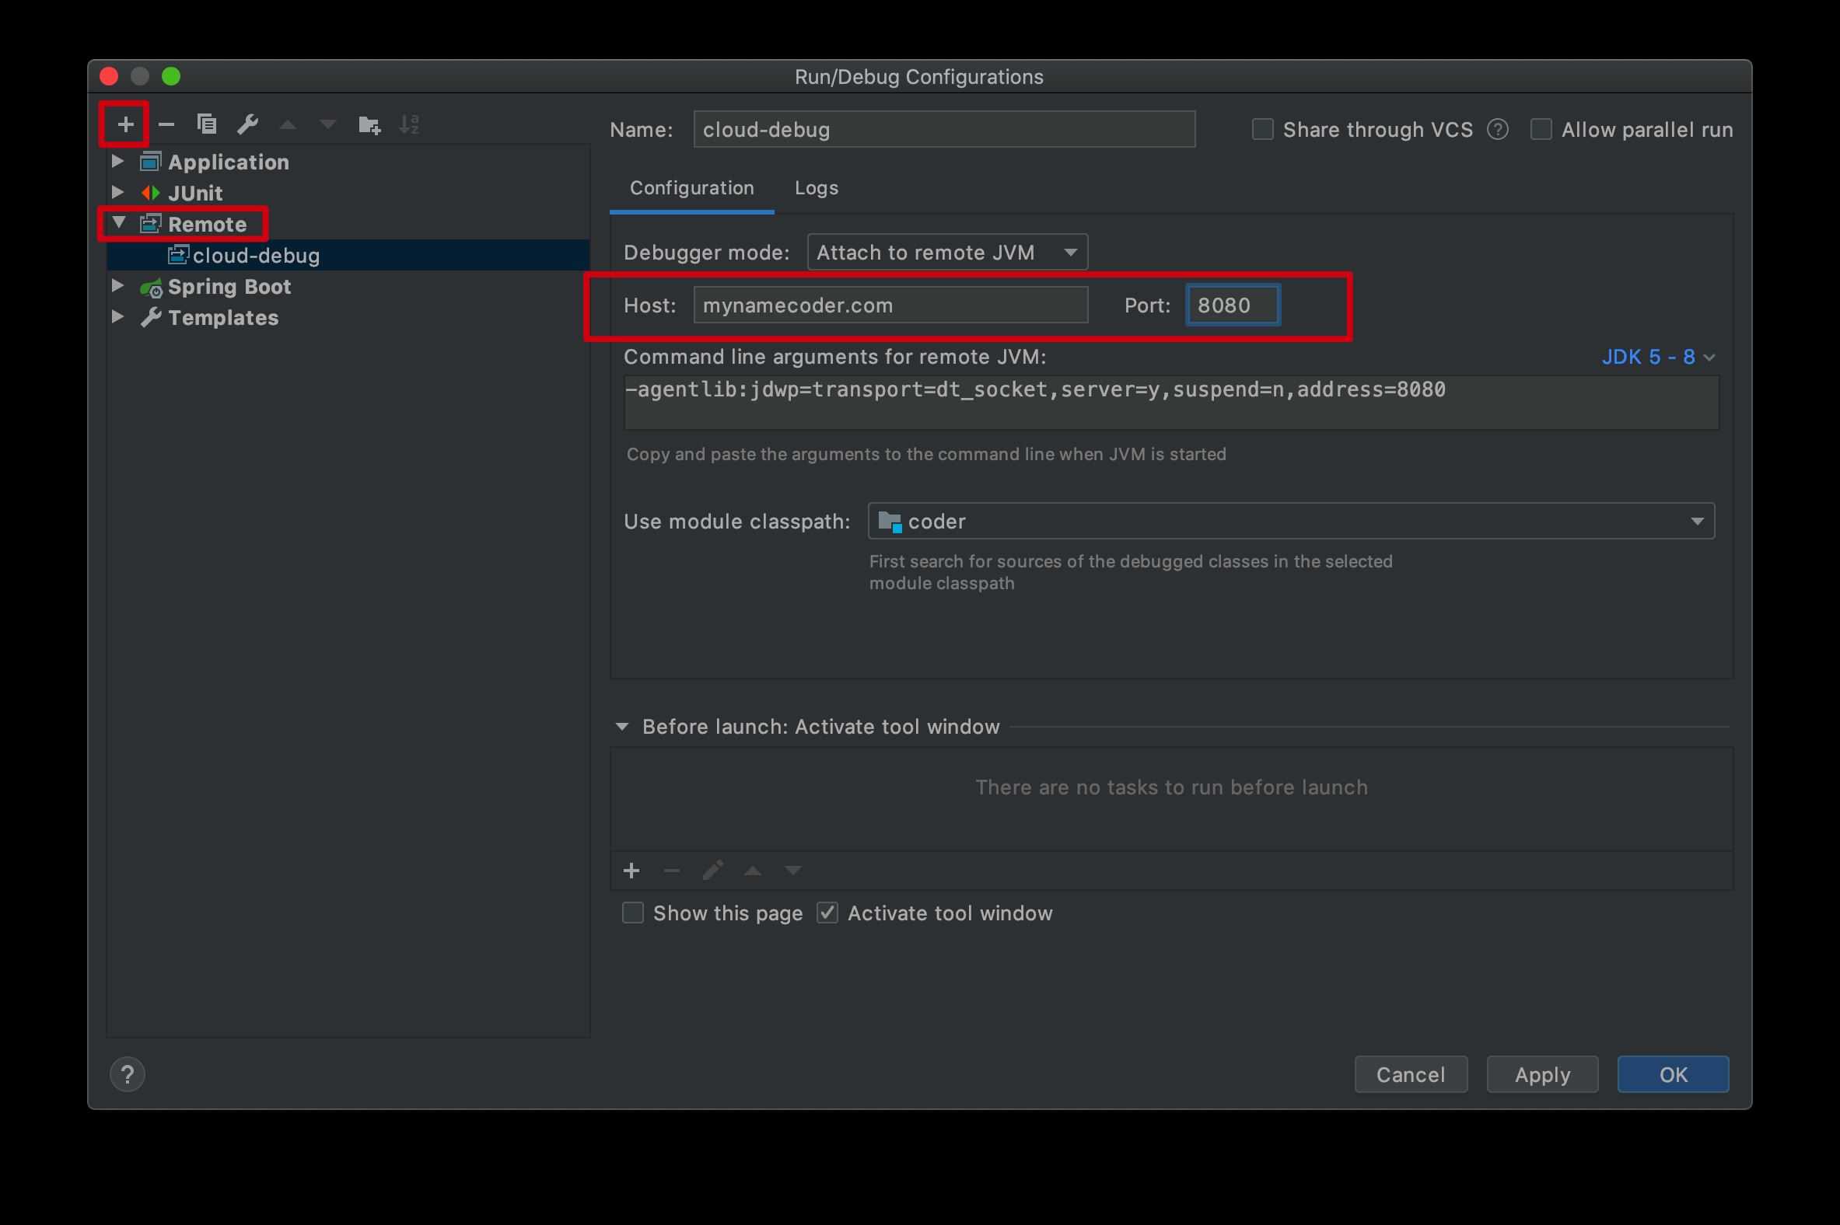Enable Allow parallel run
The width and height of the screenshot is (1840, 1225).
[1541, 129]
